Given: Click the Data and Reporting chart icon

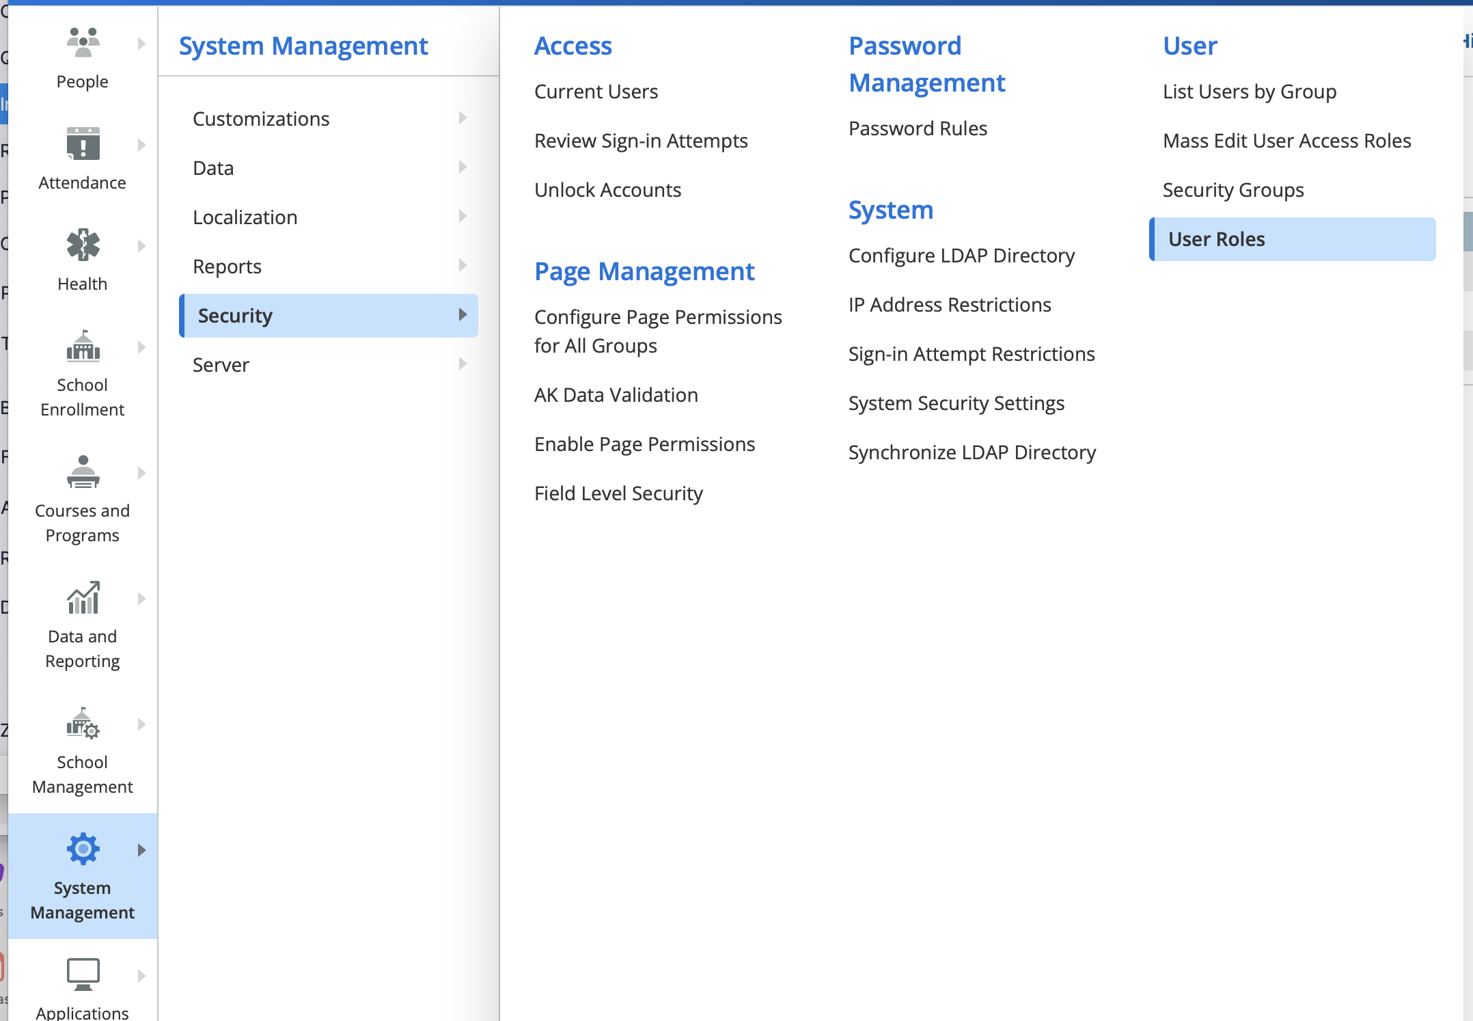Looking at the screenshot, I should (82, 599).
